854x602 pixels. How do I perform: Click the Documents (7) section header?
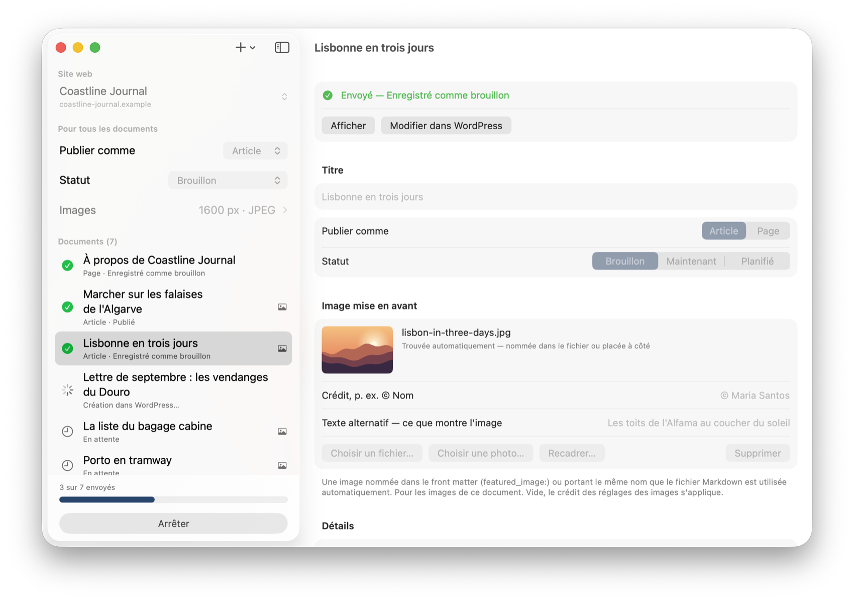click(x=87, y=242)
